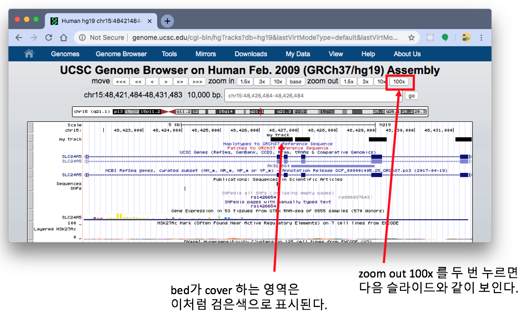This screenshot has height=322, width=526.
Task: Open the Chrome profile avatar
Action: tap(466, 38)
